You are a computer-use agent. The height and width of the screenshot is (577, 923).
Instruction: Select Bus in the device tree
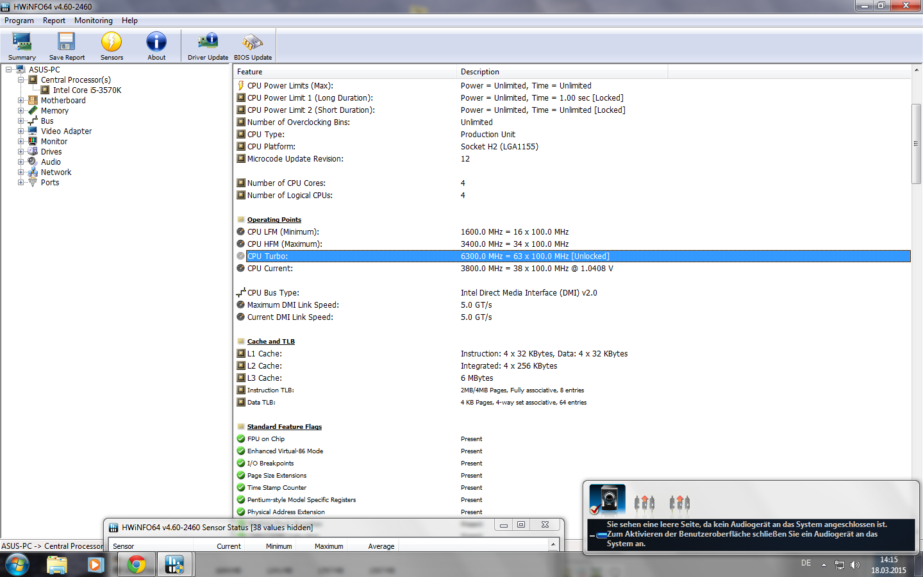pos(47,121)
